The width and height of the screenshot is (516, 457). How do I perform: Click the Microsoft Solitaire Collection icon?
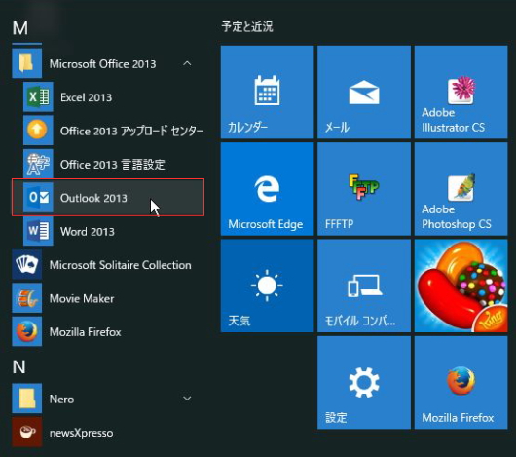pos(27,264)
